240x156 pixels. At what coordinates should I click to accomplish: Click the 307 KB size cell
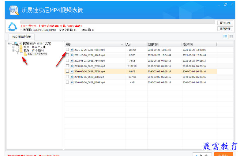coord(132,77)
